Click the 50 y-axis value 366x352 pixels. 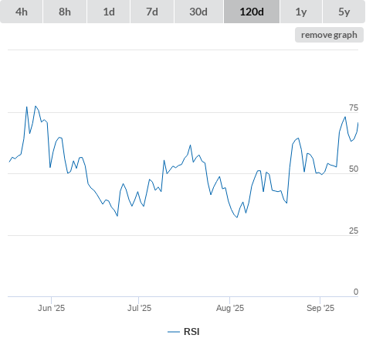coord(354,169)
